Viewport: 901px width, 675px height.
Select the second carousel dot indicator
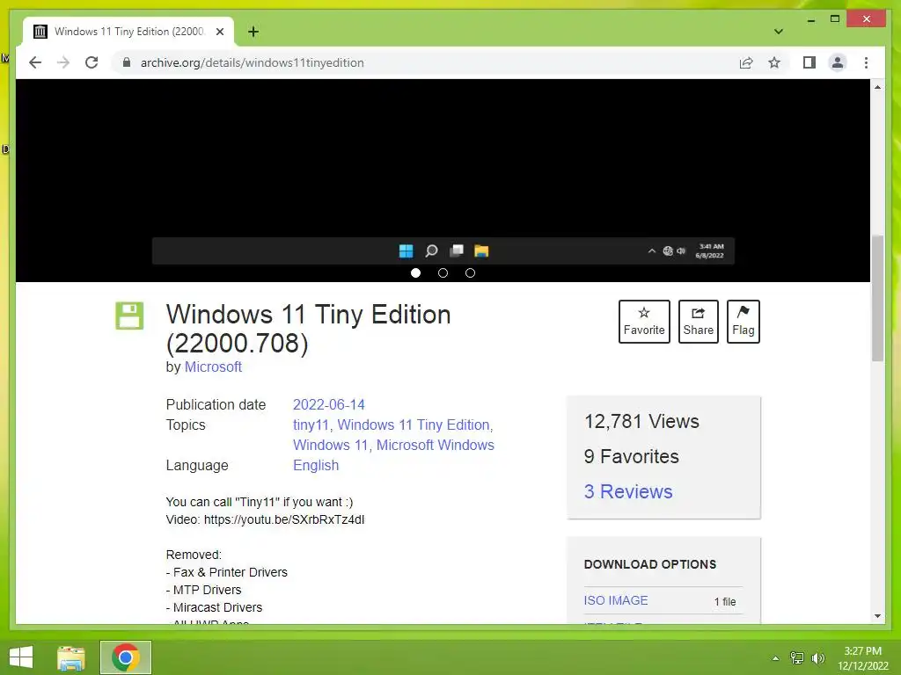coord(443,273)
